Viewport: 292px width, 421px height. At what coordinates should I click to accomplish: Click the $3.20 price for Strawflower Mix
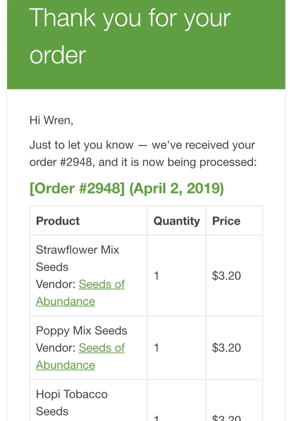tap(227, 276)
